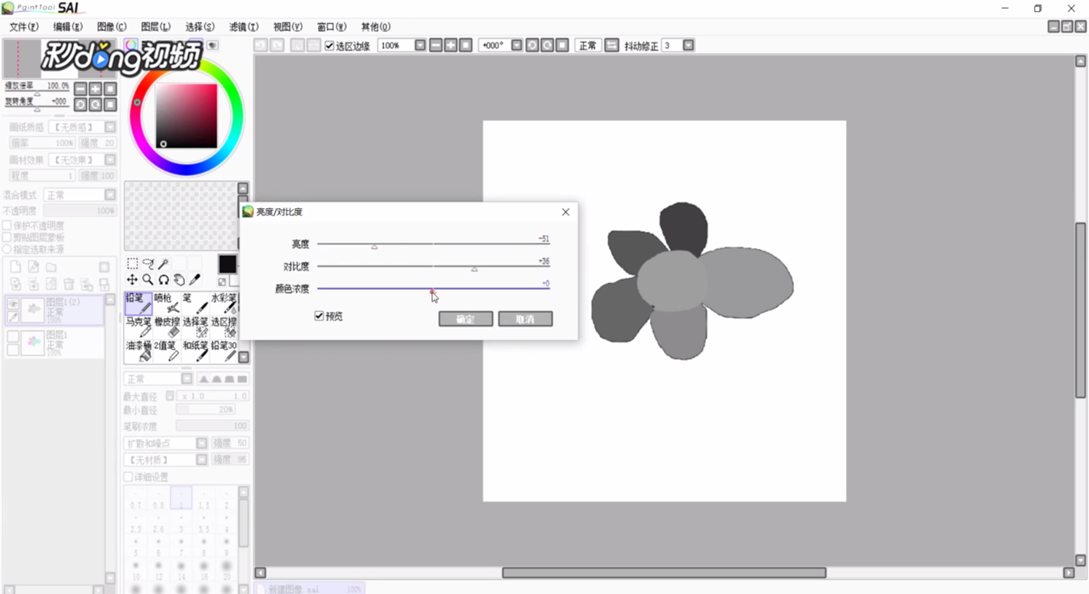
Task: Select the rectangular selection tool
Action: coord(132,264)
